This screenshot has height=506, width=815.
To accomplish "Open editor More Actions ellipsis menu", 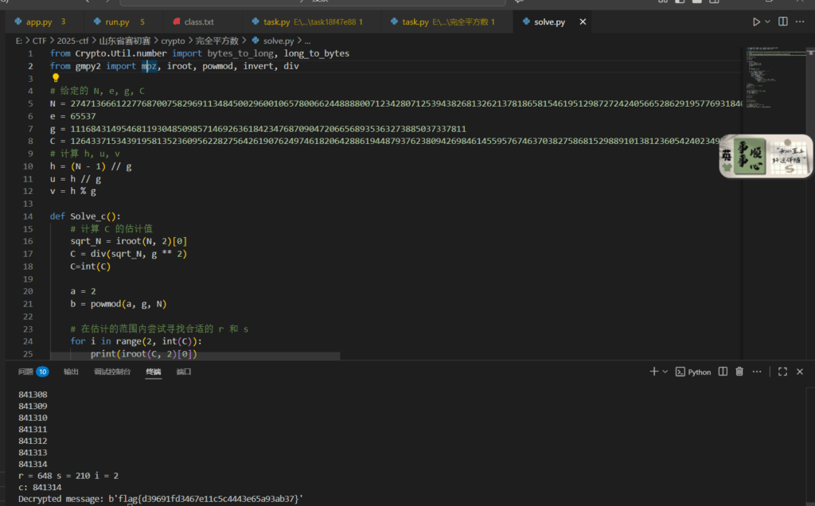I will click(x=801, y=21).
